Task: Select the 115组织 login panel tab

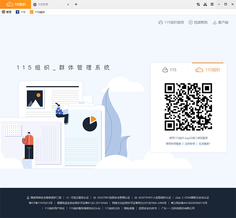Action: (208, 70)
